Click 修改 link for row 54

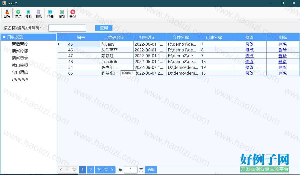point(249,67)
